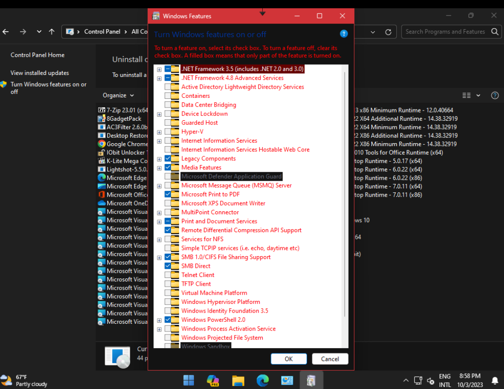Show hidden tray icons chevron
The height and width of the screenshot is (389, 504).
(x=406, y=380)
